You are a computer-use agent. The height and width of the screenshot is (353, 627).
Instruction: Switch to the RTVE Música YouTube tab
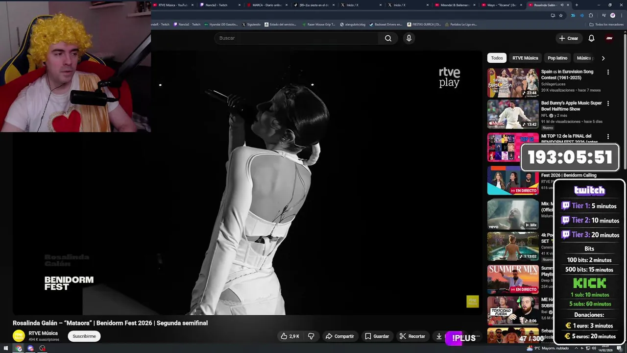[172, 5]
